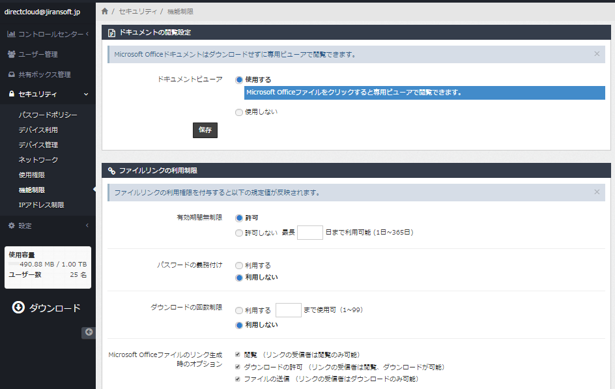Click the セキュリティ lock icon

pos(11,94)
